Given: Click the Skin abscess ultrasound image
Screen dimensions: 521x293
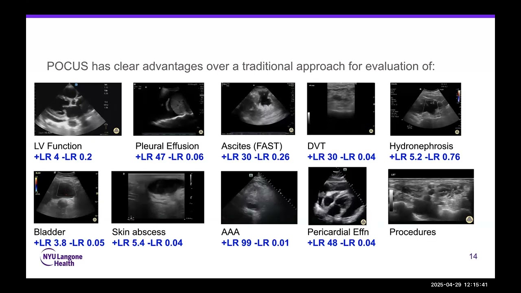Looking at the screenshot, I should (x=158, y=197).
